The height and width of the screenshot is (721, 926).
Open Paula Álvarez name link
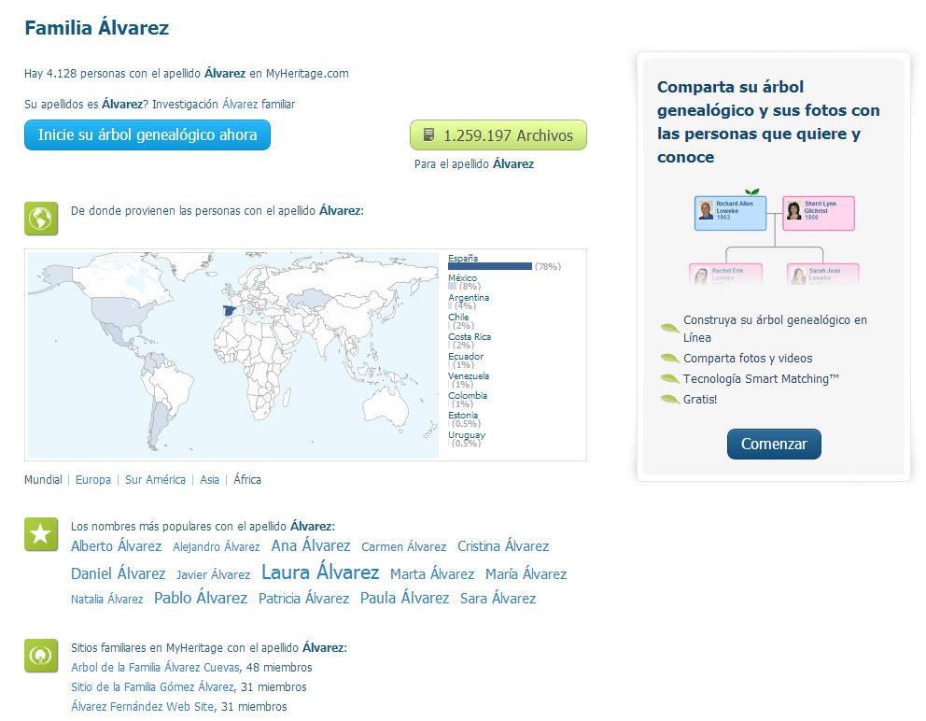[404, 598]
